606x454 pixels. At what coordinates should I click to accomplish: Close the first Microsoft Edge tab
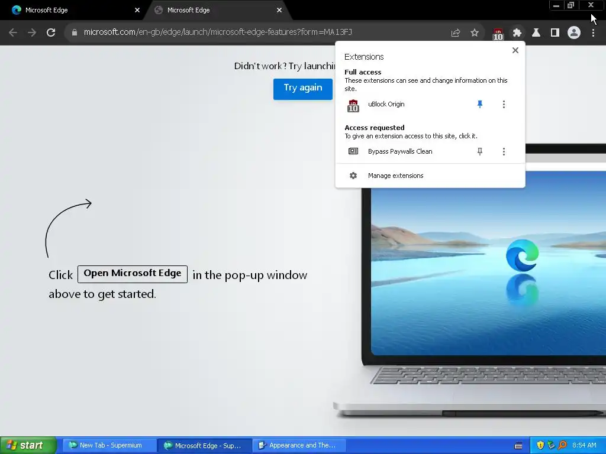(x=137, y=11)
